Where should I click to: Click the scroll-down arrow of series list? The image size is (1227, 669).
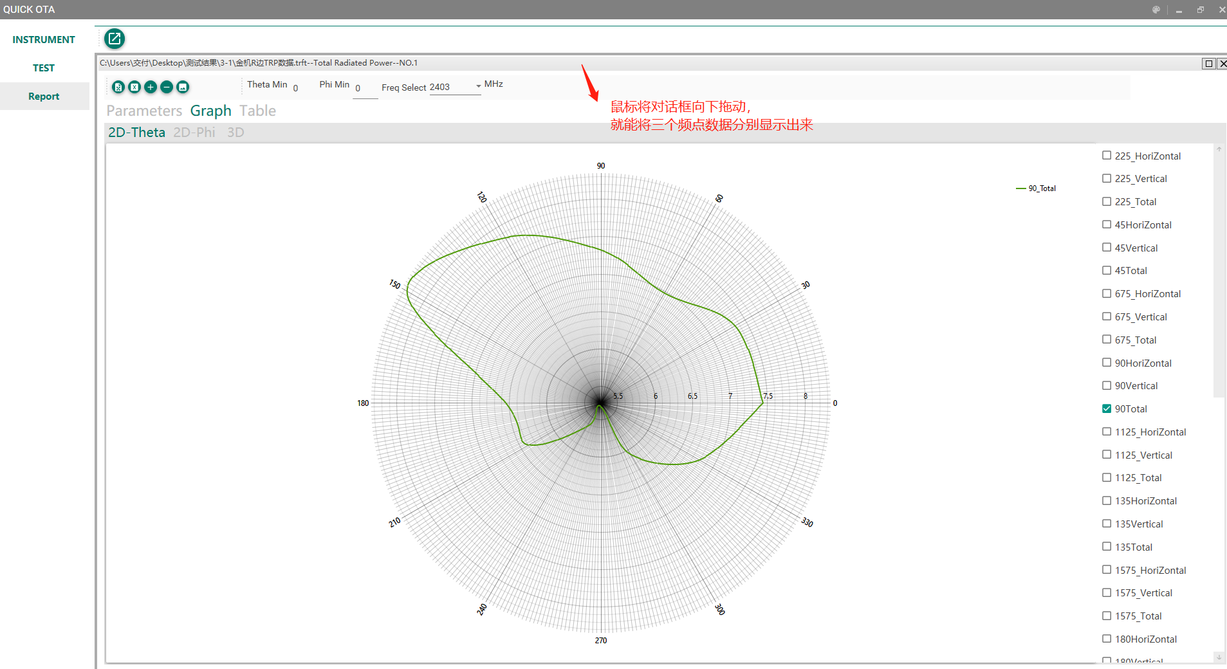tap(1219, 657)
